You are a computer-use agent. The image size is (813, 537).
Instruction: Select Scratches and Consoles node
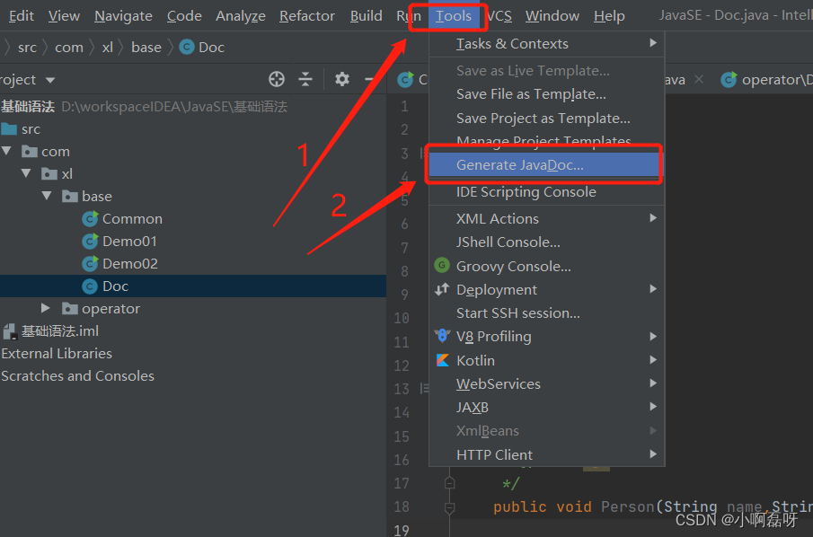coord(78,375)
